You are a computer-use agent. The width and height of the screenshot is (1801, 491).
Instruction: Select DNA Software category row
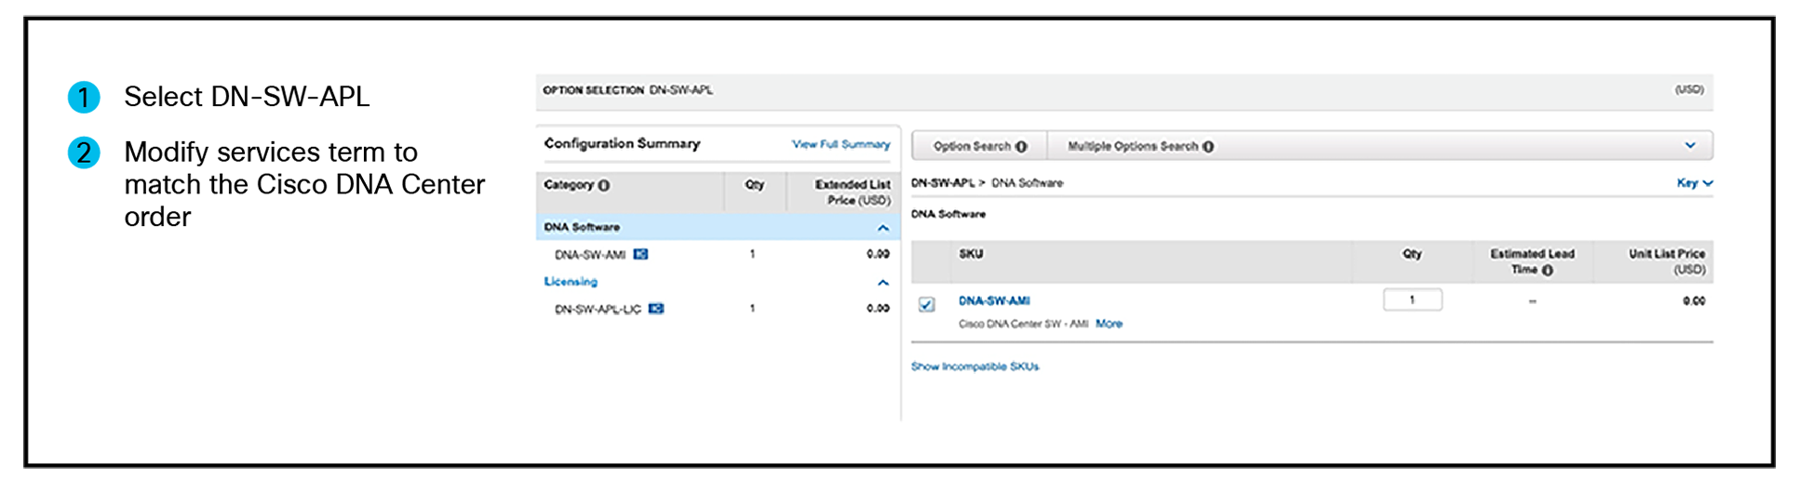[718, 227]
